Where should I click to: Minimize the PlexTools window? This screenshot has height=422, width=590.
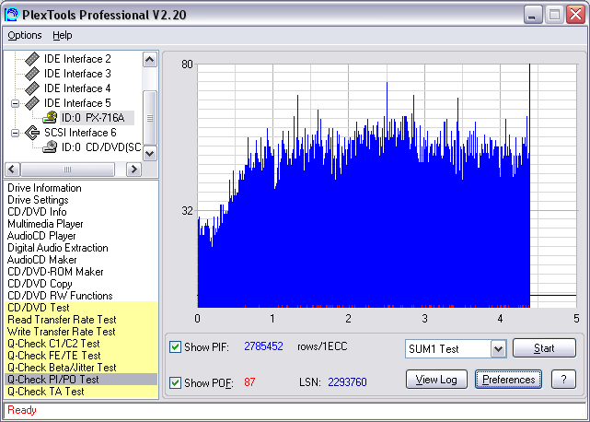tap(533, 15)
